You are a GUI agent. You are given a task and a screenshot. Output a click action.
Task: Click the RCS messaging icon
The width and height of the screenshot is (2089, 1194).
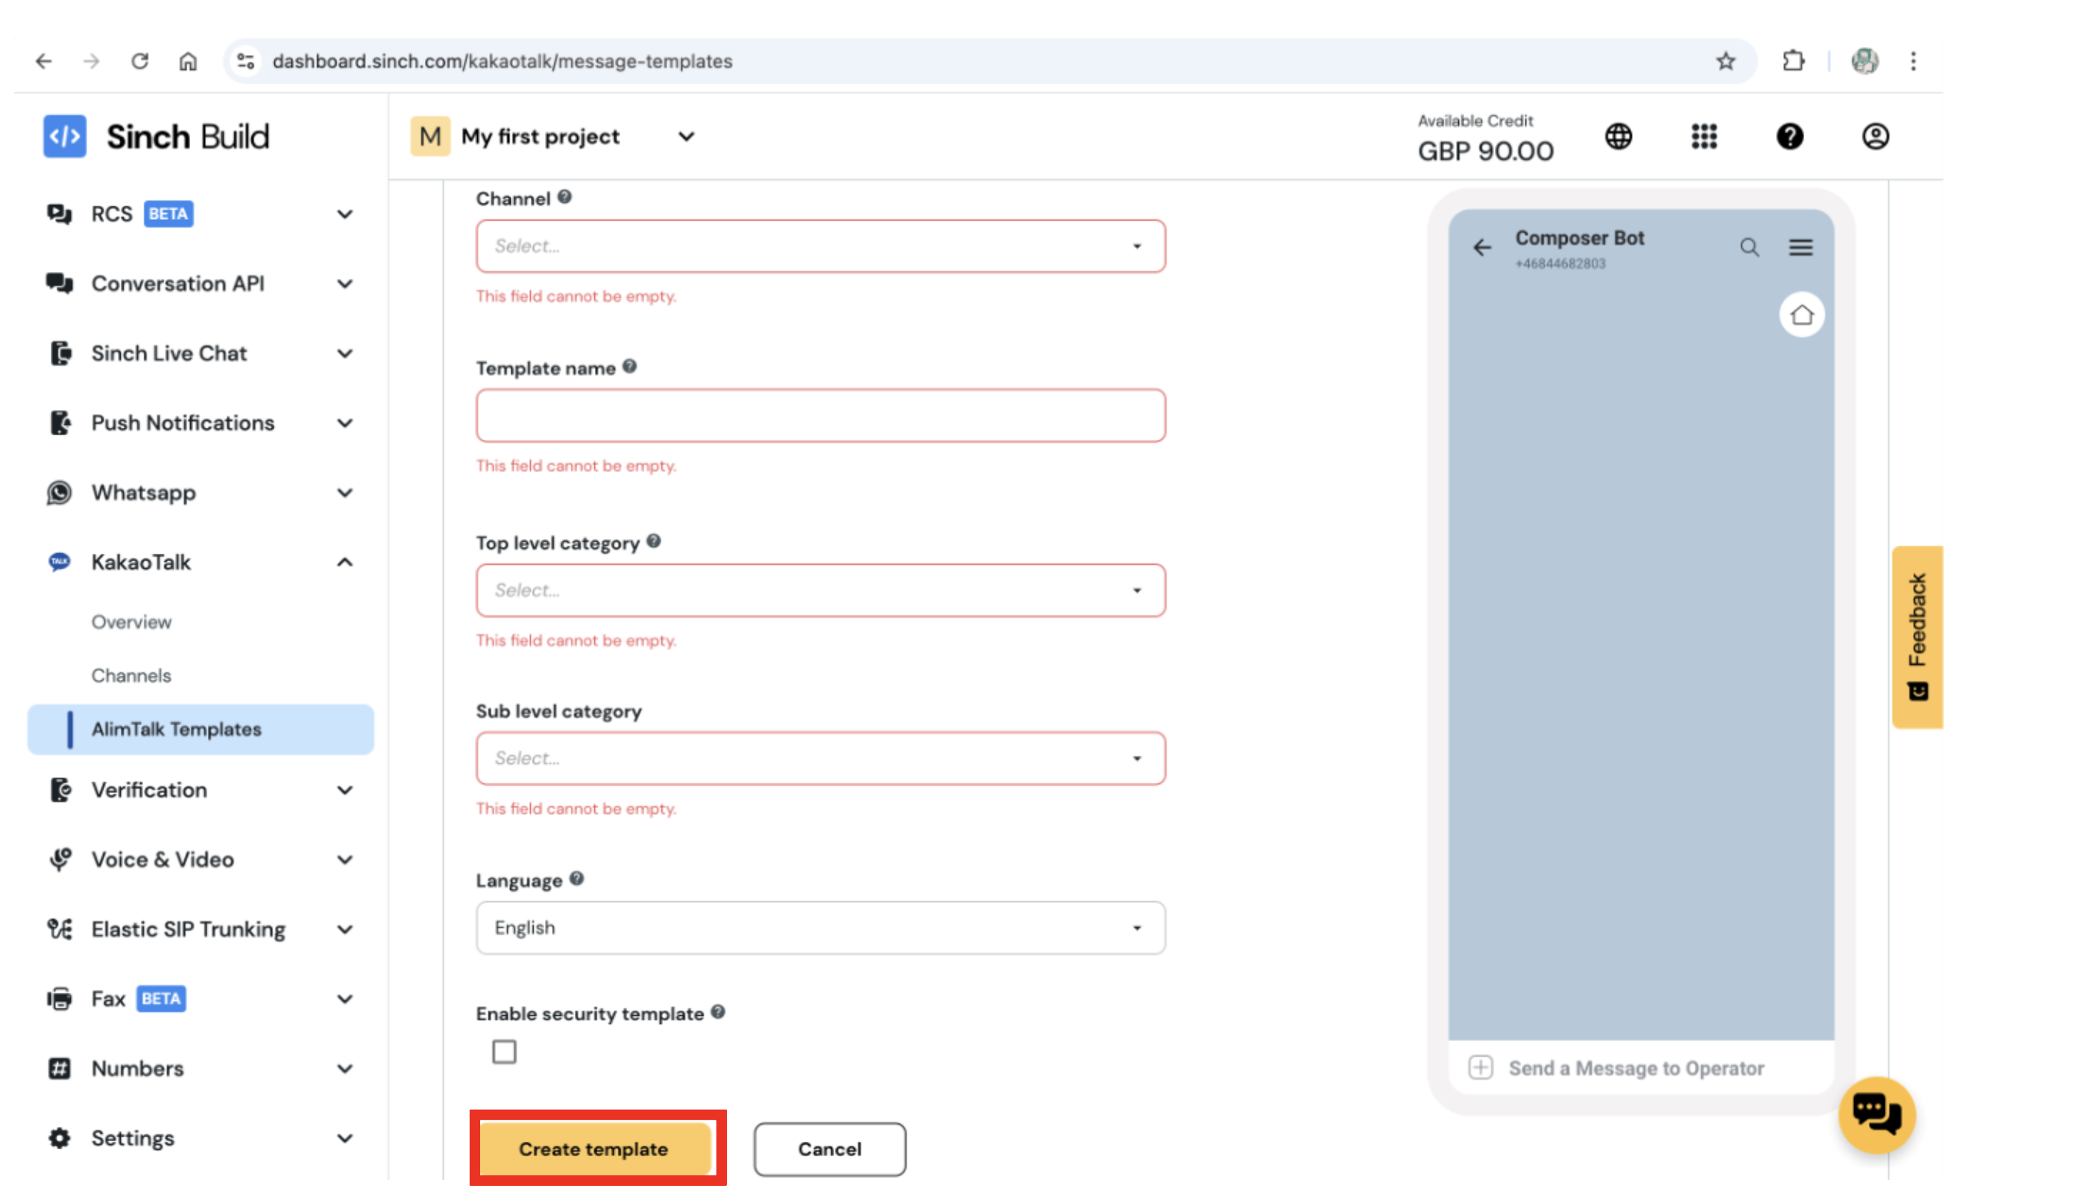(x=58, y=213)
